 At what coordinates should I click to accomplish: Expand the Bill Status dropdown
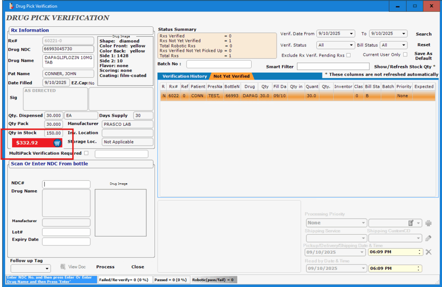[x=404, y=45]
